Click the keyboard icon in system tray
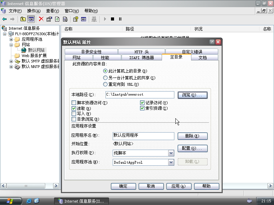The width and height of the screenshot is (274, 205). pos(250,201)
